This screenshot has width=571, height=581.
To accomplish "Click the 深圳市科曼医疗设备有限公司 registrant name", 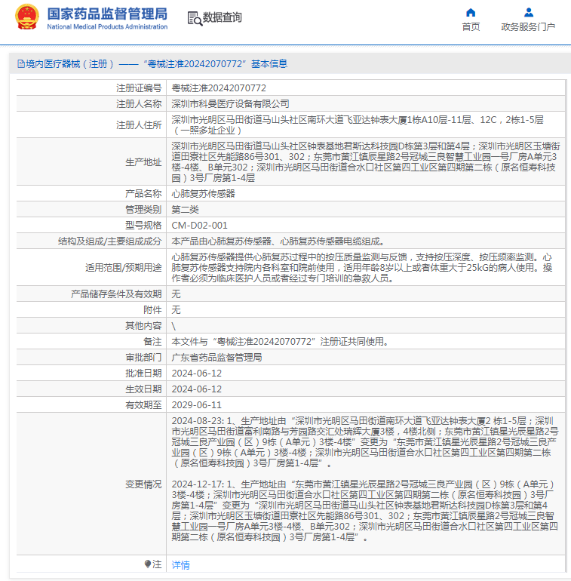I will [230, 104].
